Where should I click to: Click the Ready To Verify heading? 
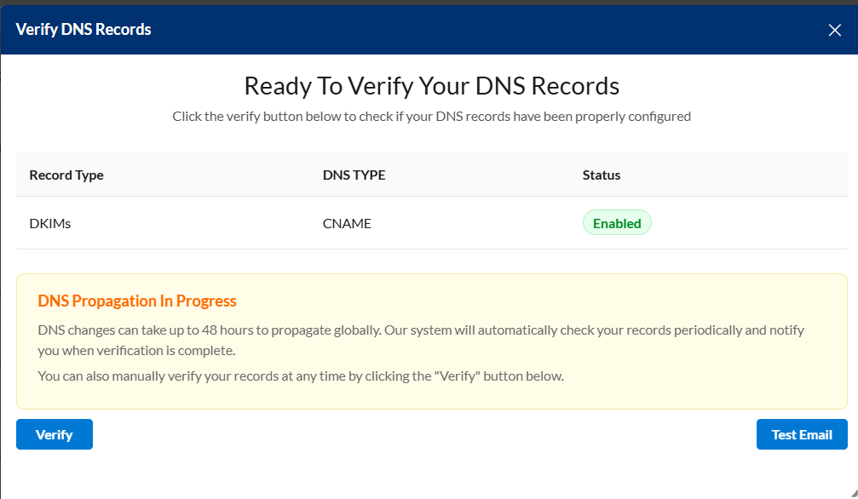tap(431, 86)
